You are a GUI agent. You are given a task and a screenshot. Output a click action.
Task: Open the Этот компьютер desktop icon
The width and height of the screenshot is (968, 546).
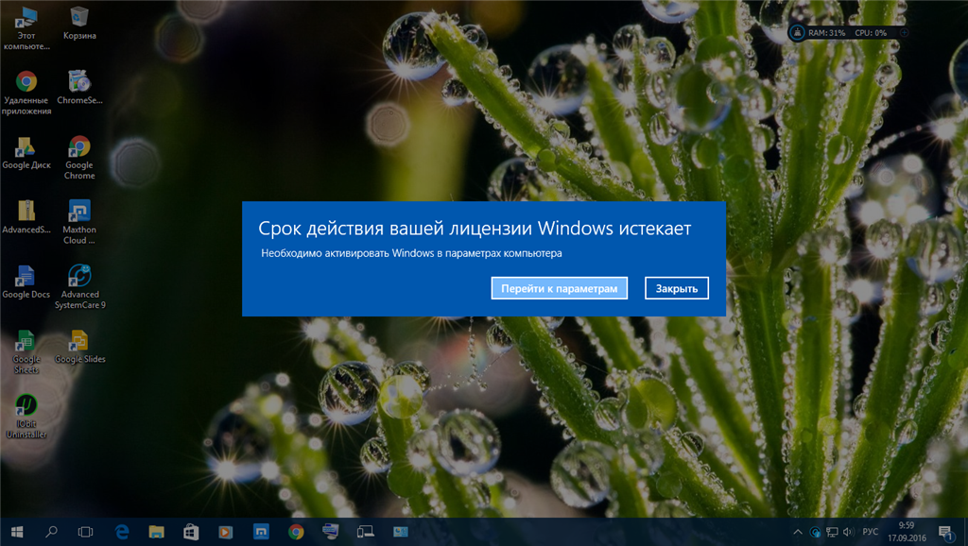click(x=26, y=28)
